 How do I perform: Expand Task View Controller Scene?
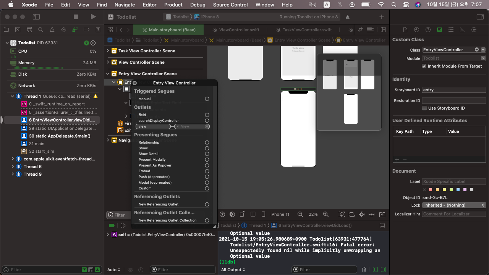point(108,51)
